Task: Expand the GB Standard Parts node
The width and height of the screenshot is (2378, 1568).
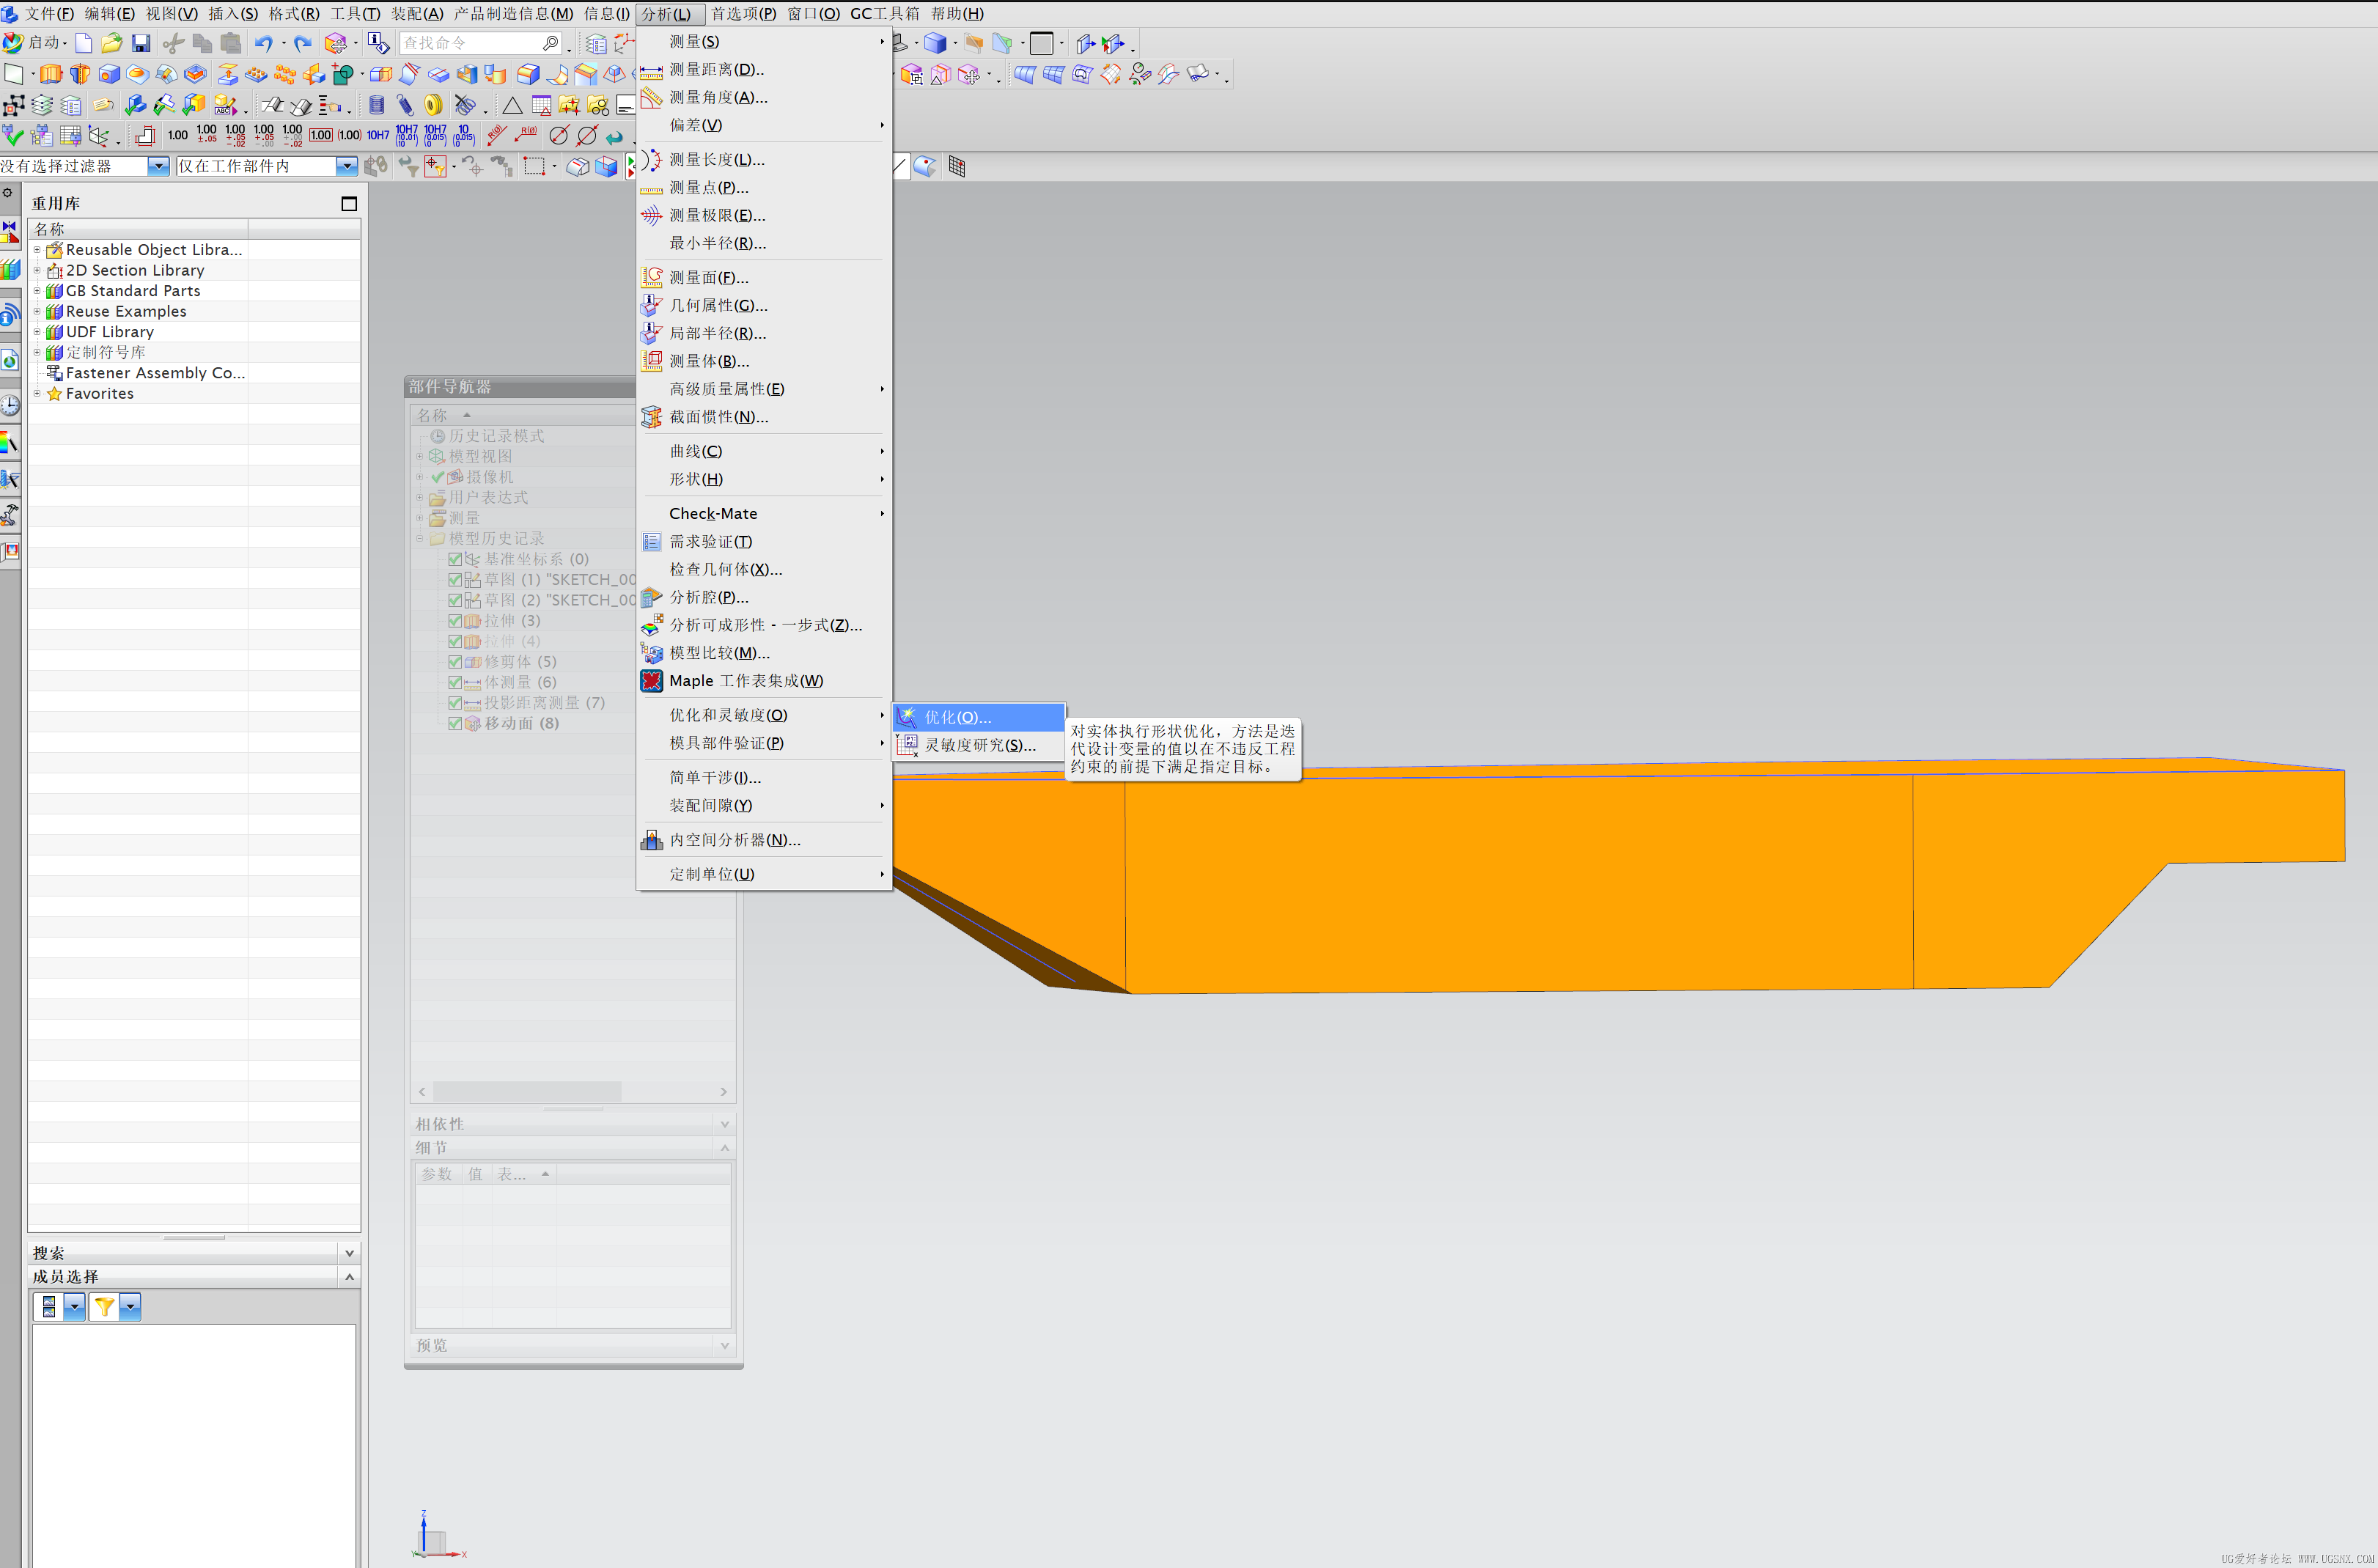Action: click(37, 291)
